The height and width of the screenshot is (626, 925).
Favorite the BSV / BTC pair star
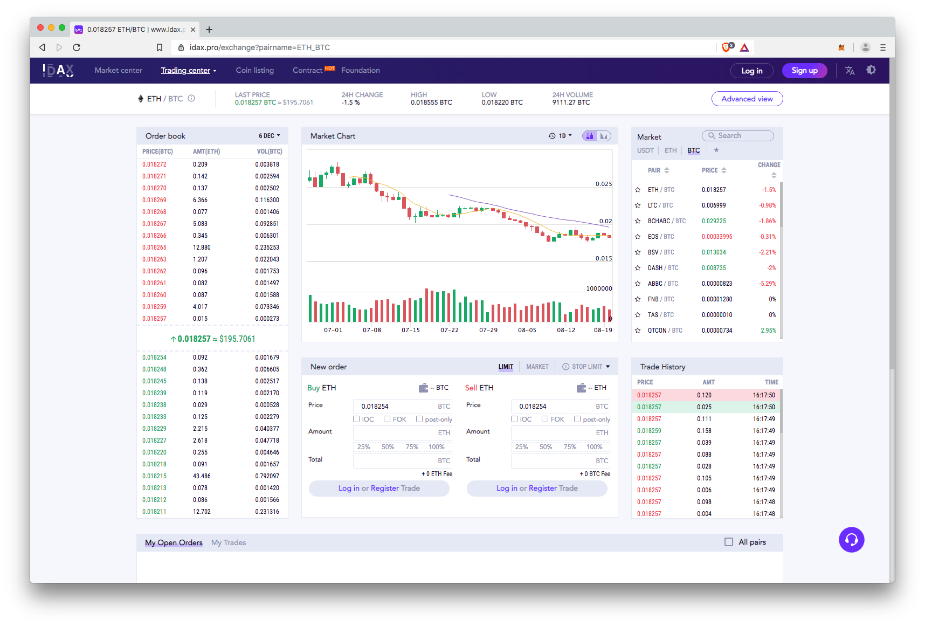[638, 252]
